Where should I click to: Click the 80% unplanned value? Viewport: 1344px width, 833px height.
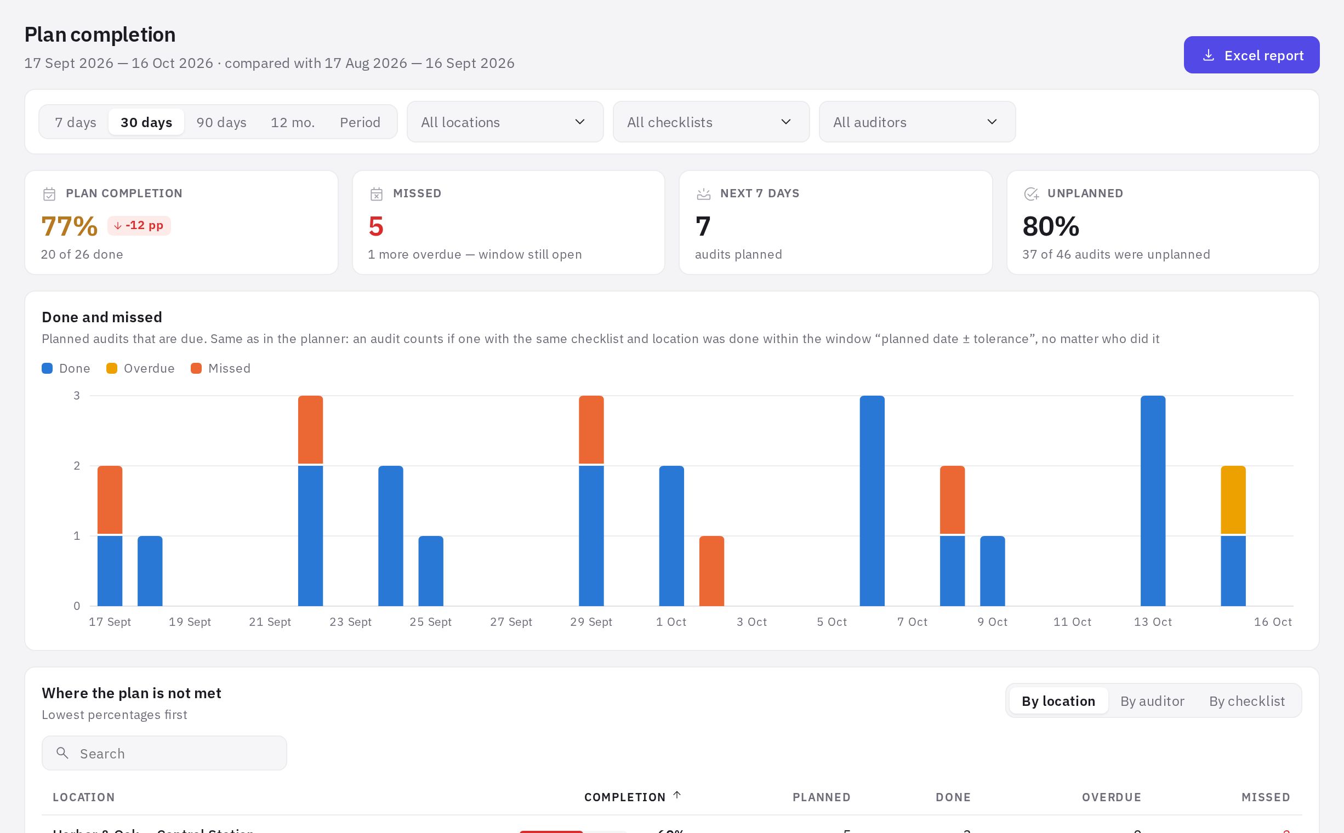(x=1051, y=226)
